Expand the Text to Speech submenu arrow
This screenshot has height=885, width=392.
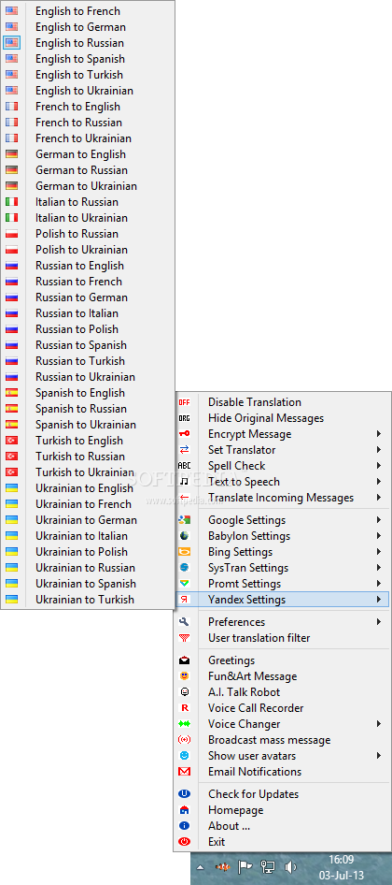380,482
